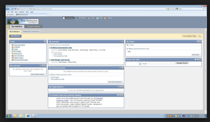This screenshot has width=210, height=122.
Task: Open the Hadi Rangin Test Course link
Action: pos(60,60)
